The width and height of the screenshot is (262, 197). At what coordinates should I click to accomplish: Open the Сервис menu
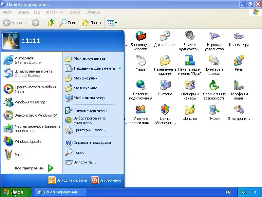click(74, 12)
